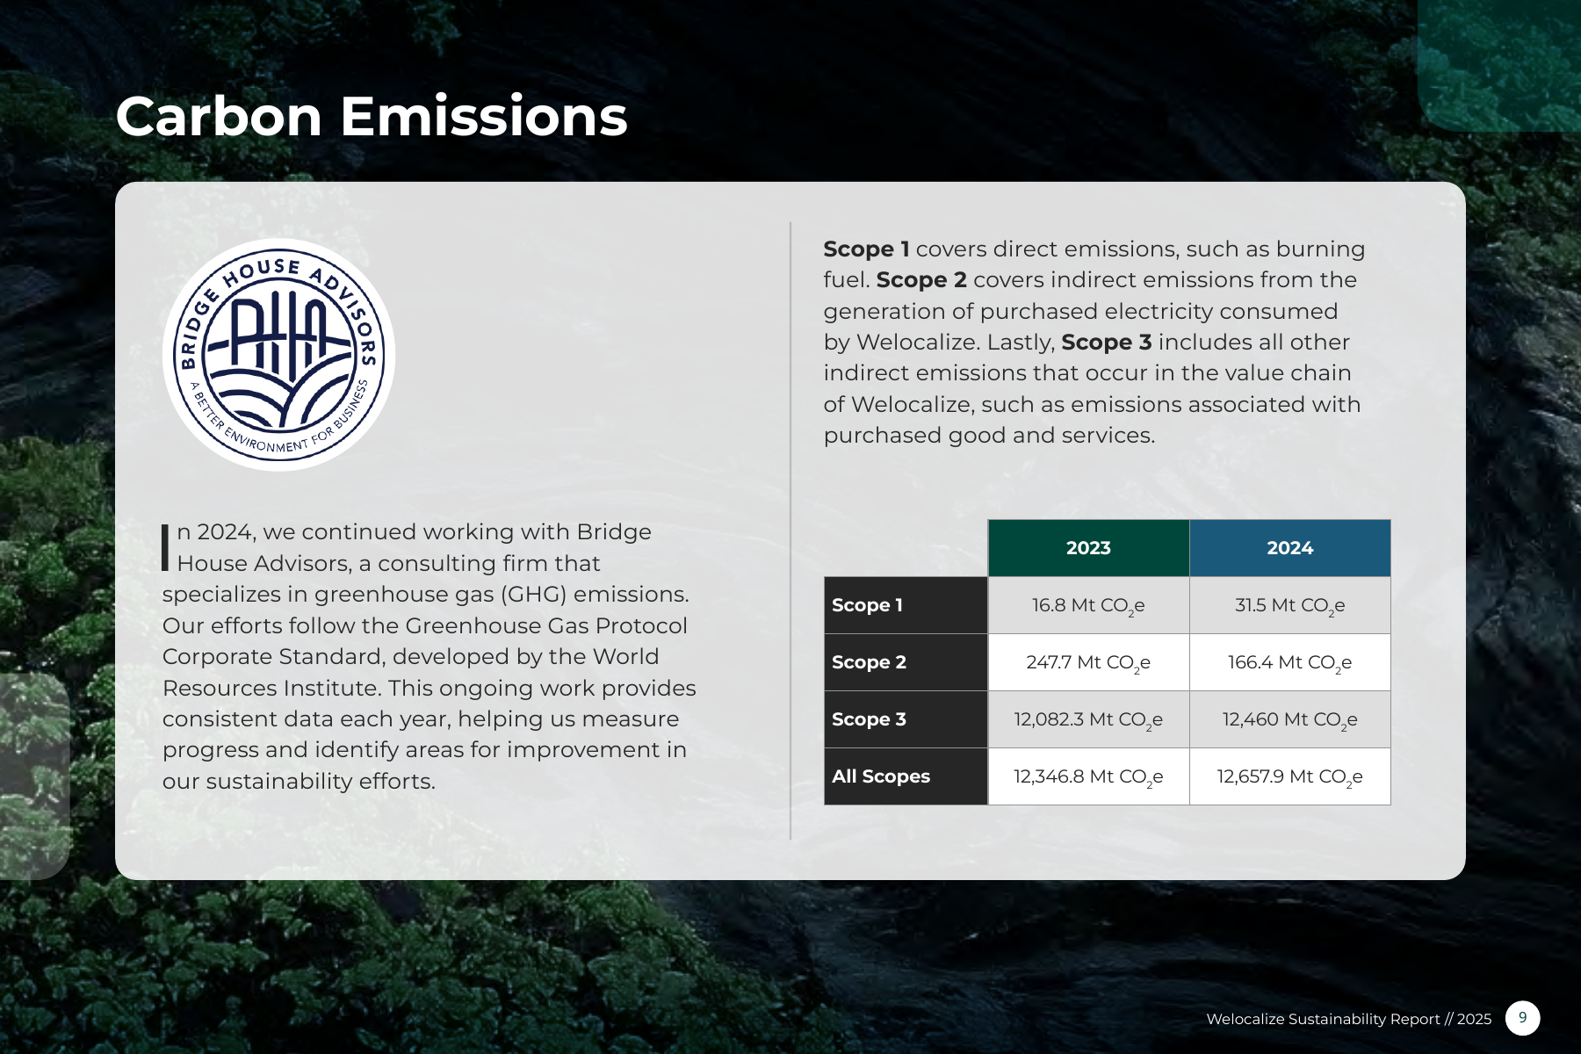The height and width of the screenshot is (1054, 1581).
Task: Click the bold Scope 1 in the paragraph
Action: pos(866,249)
